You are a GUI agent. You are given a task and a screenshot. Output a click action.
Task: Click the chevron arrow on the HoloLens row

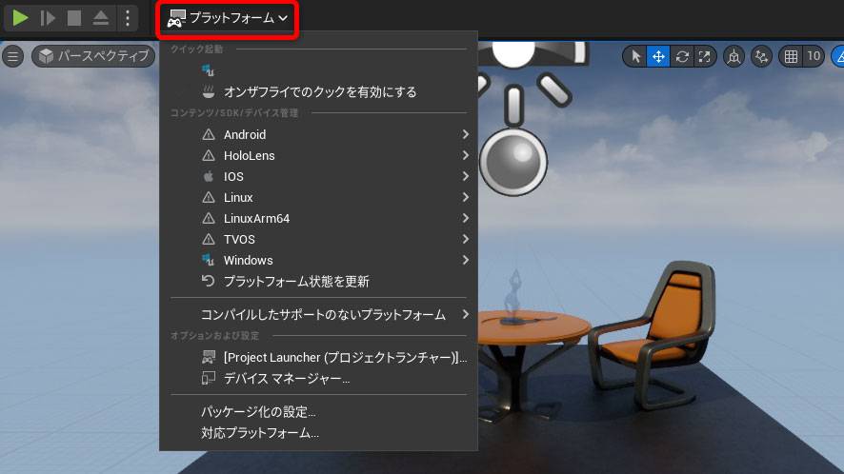tap(466, 155)
